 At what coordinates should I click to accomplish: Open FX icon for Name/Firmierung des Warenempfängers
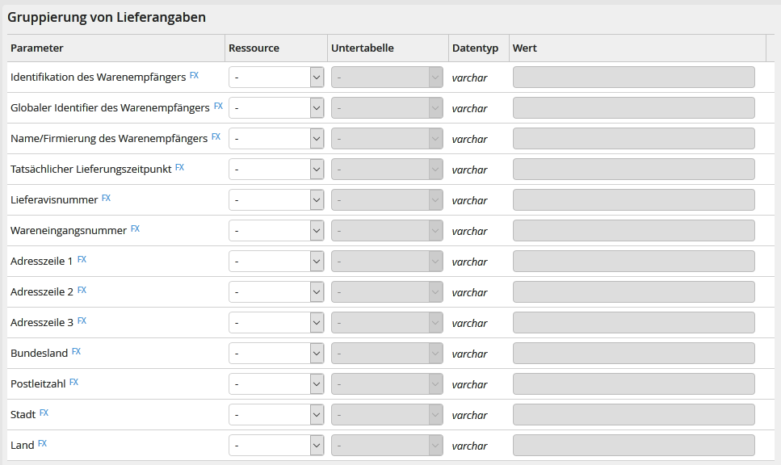tap(216, 137)
